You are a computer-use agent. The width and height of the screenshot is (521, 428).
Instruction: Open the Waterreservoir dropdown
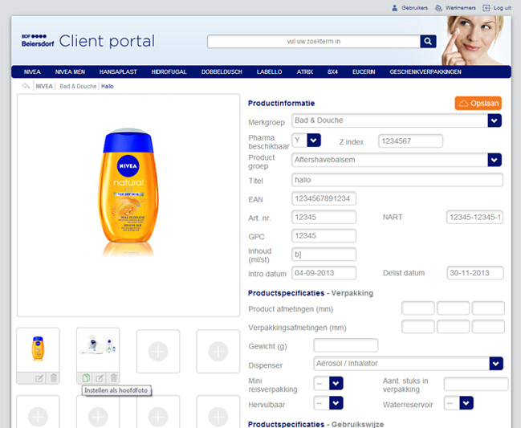tap(466, 403)
